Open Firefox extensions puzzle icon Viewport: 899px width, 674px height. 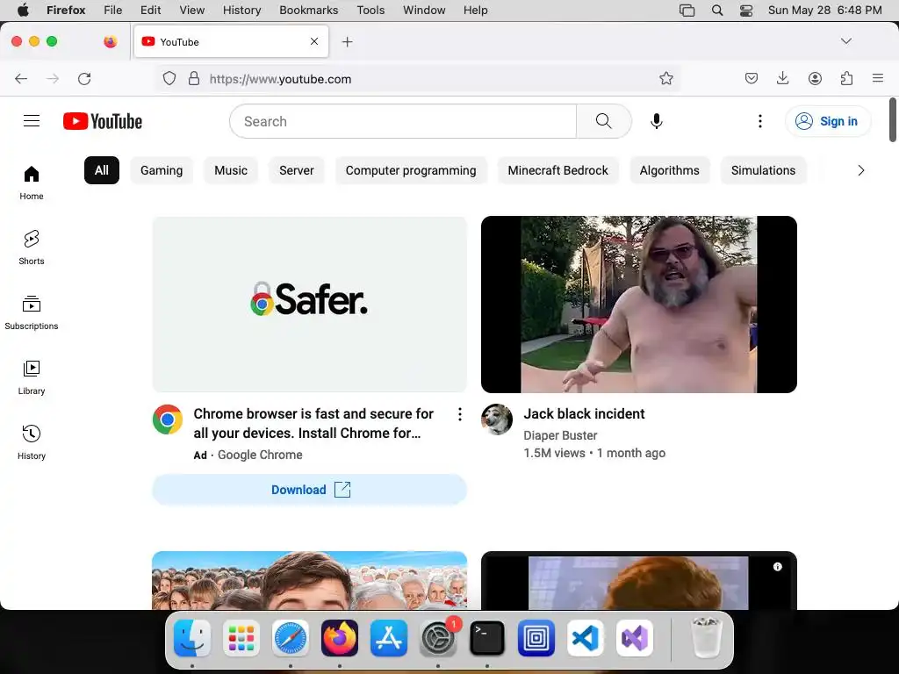pyautogui.click(x=847, y=78)
